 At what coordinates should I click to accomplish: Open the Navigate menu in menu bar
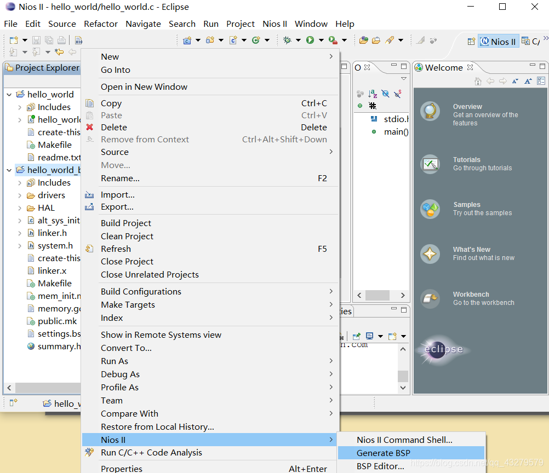click(x=143, y=24)
